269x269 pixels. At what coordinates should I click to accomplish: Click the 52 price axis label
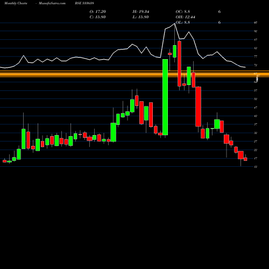point(256,99)
